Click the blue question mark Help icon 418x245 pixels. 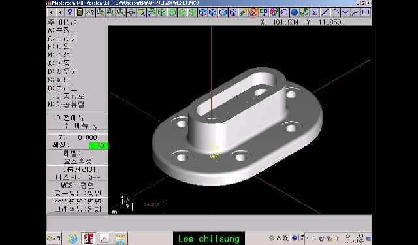click(70, 12)
